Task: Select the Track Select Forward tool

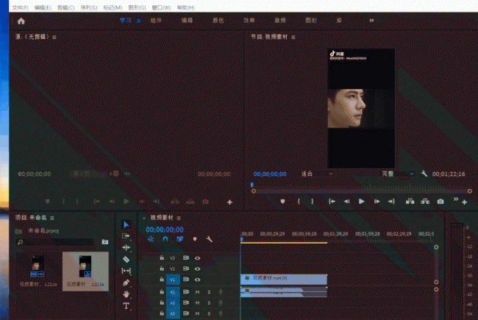Action: click(126, 236)
